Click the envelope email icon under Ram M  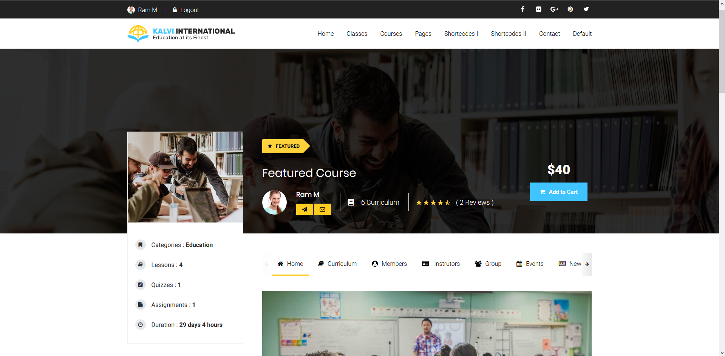[x=322, y=209]
